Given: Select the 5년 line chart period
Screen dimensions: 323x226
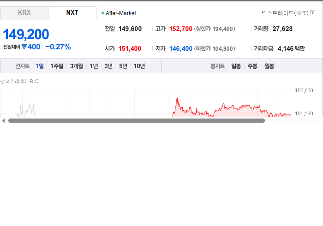Looking at the screenshot, I should coord(123,66).
